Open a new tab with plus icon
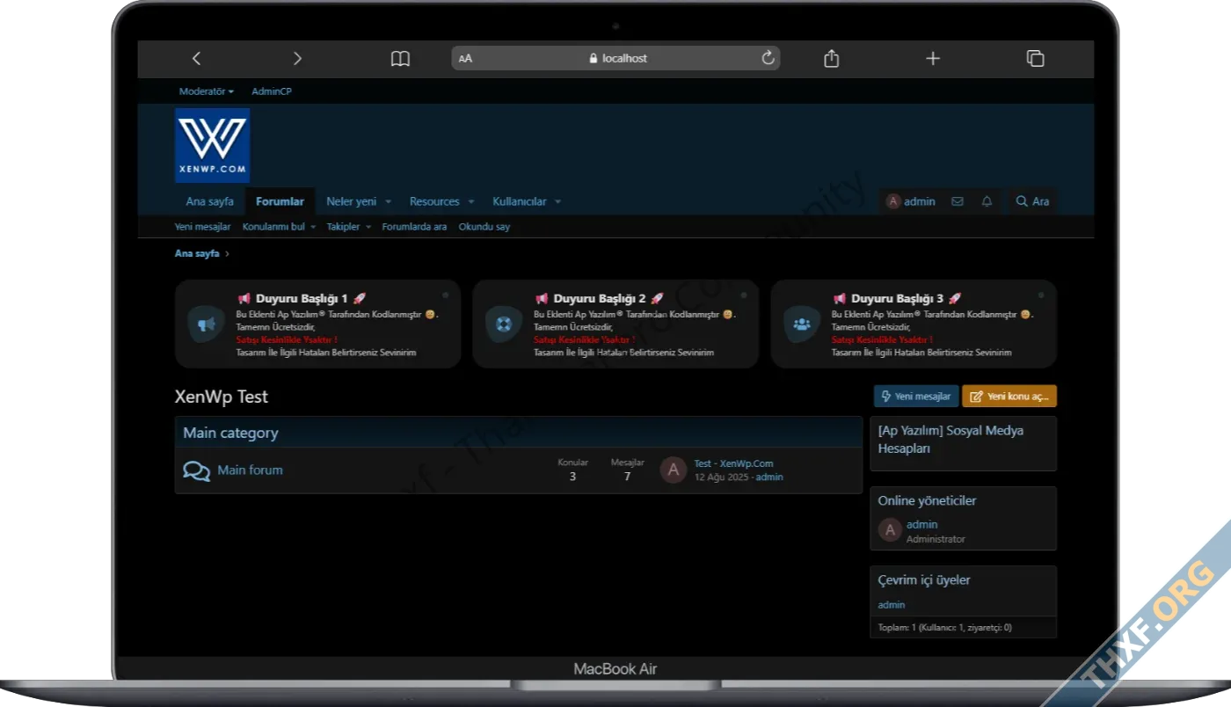 click(933, 58)
